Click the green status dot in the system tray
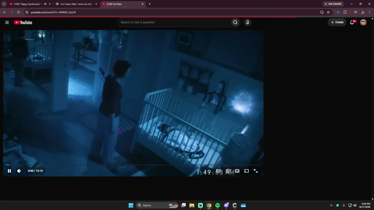The width and height of the screenshot is (374, 210). (337, 205)
